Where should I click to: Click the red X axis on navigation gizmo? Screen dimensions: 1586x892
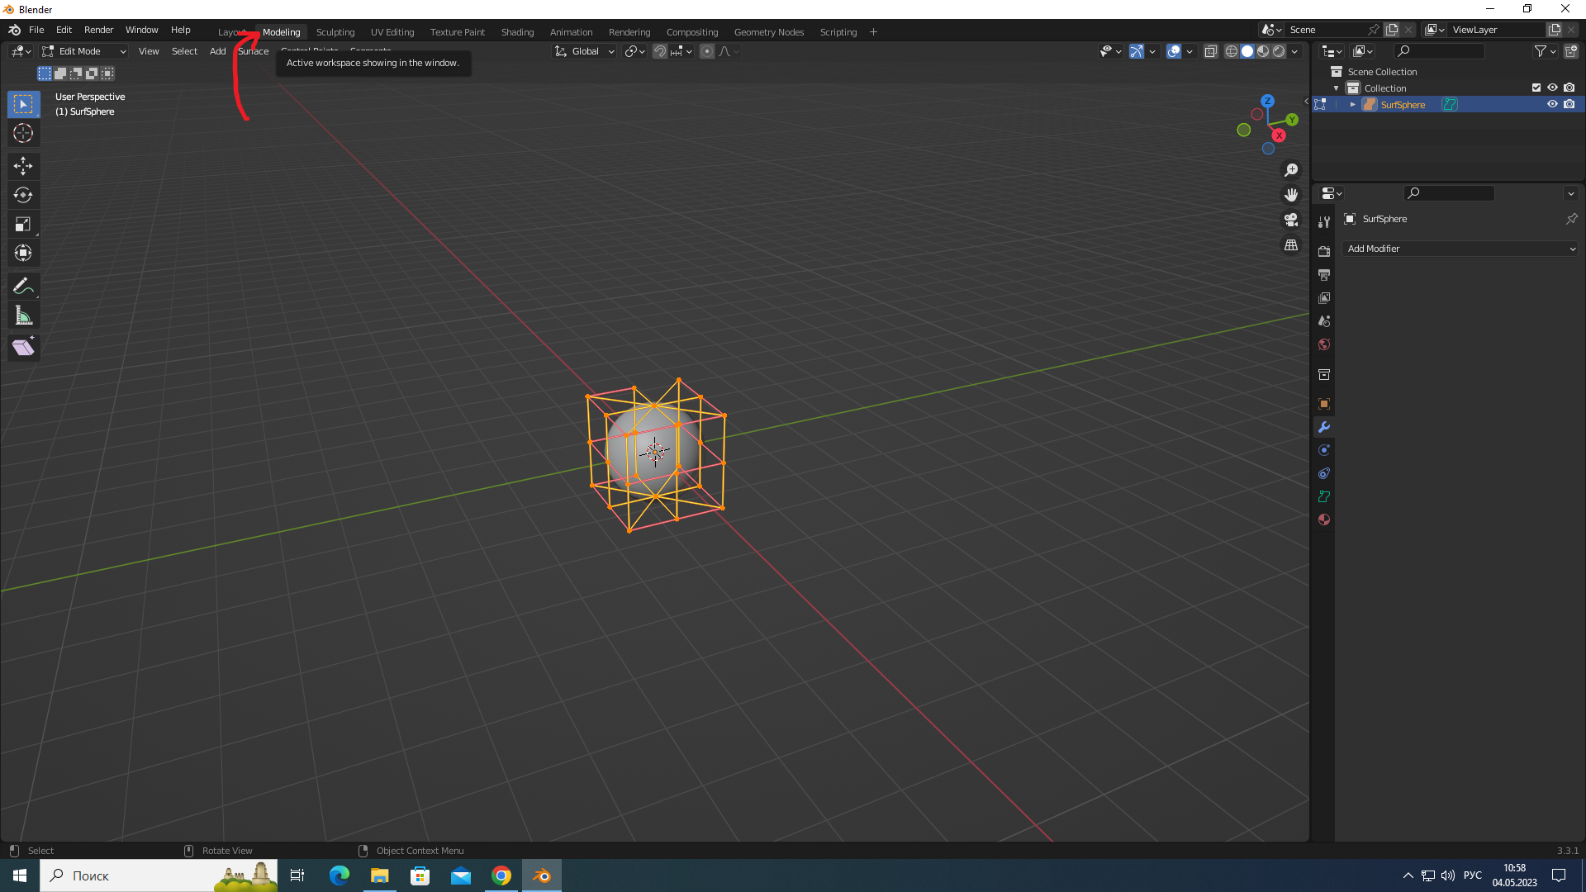(x=1279, y=135)
